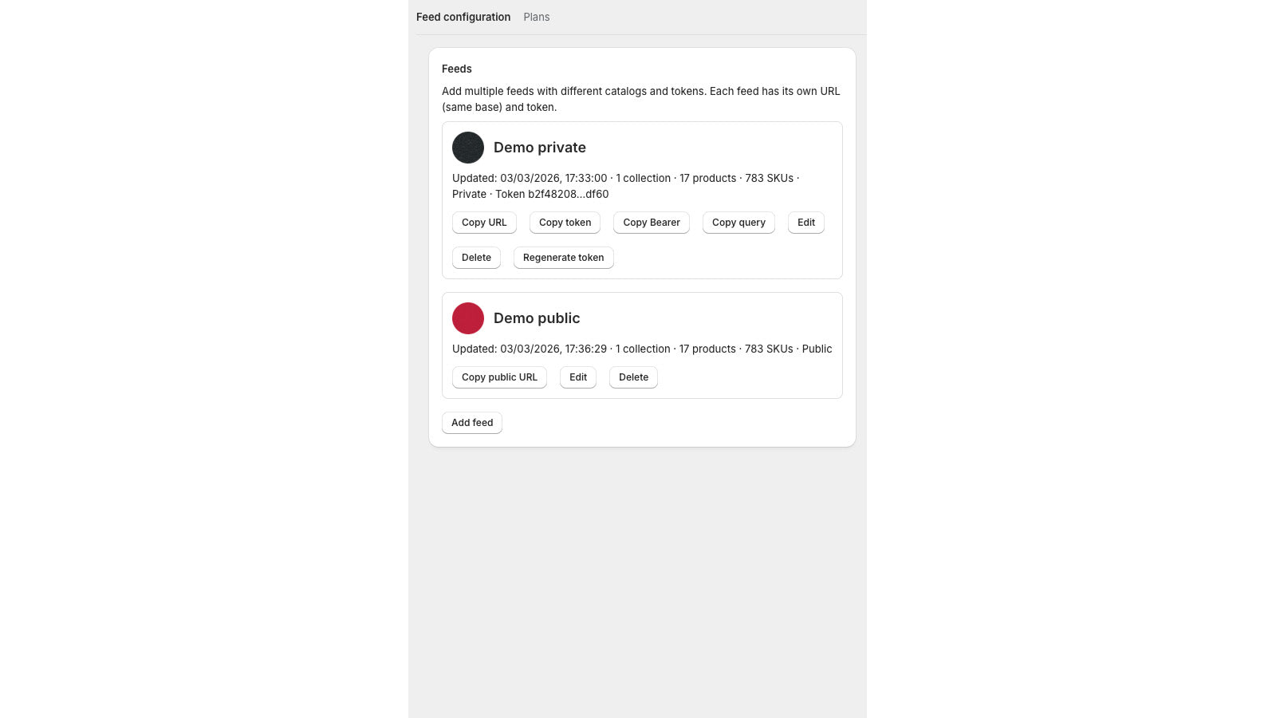The height and width of the screenshot is (718, 1276).
Task: Copy public URL of Demo public
Action: 499,377
